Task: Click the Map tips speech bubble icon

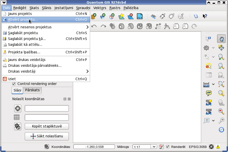Action: [x=209, y=93]
